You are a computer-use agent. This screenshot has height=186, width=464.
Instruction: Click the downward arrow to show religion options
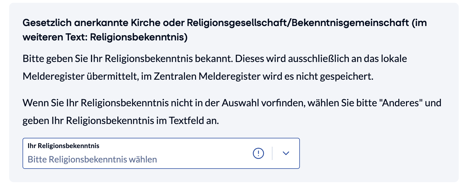286,153
